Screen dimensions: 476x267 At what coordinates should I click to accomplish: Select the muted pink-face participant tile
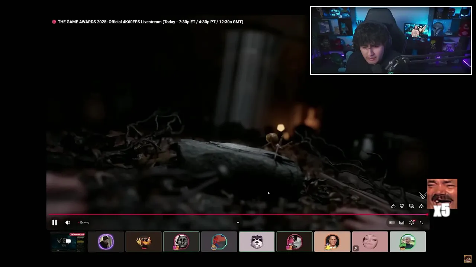click(x=370, y=242)
